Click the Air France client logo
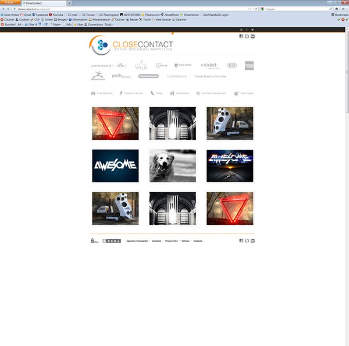The image size is (349, 346). pos(102,66)
